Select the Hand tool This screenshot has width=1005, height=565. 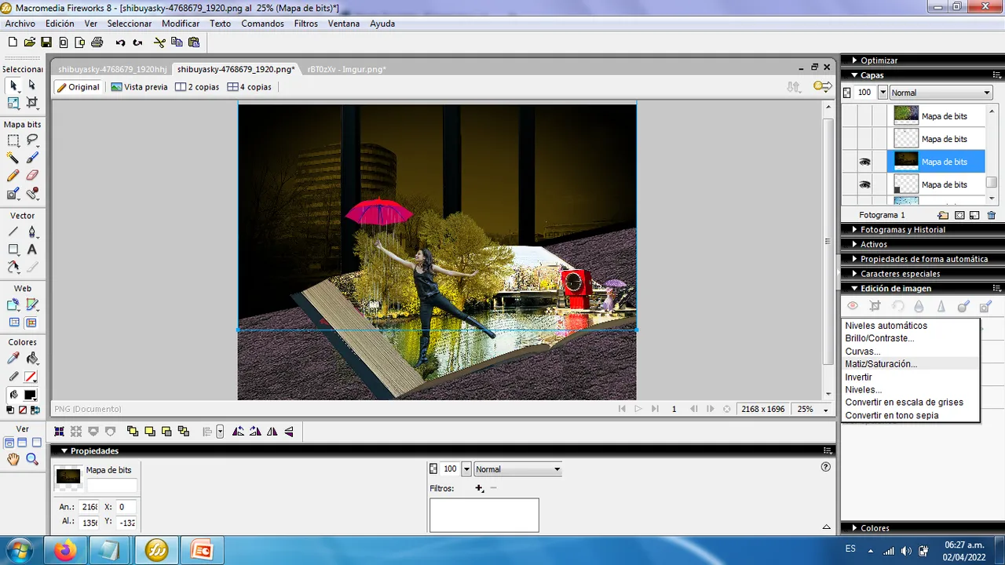tap(13, 460)
